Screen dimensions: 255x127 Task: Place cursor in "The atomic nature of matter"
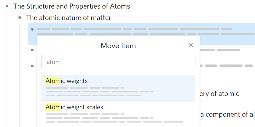pos(68,18)
